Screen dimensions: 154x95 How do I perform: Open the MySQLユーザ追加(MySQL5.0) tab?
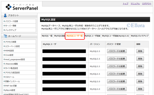(115, 36)
